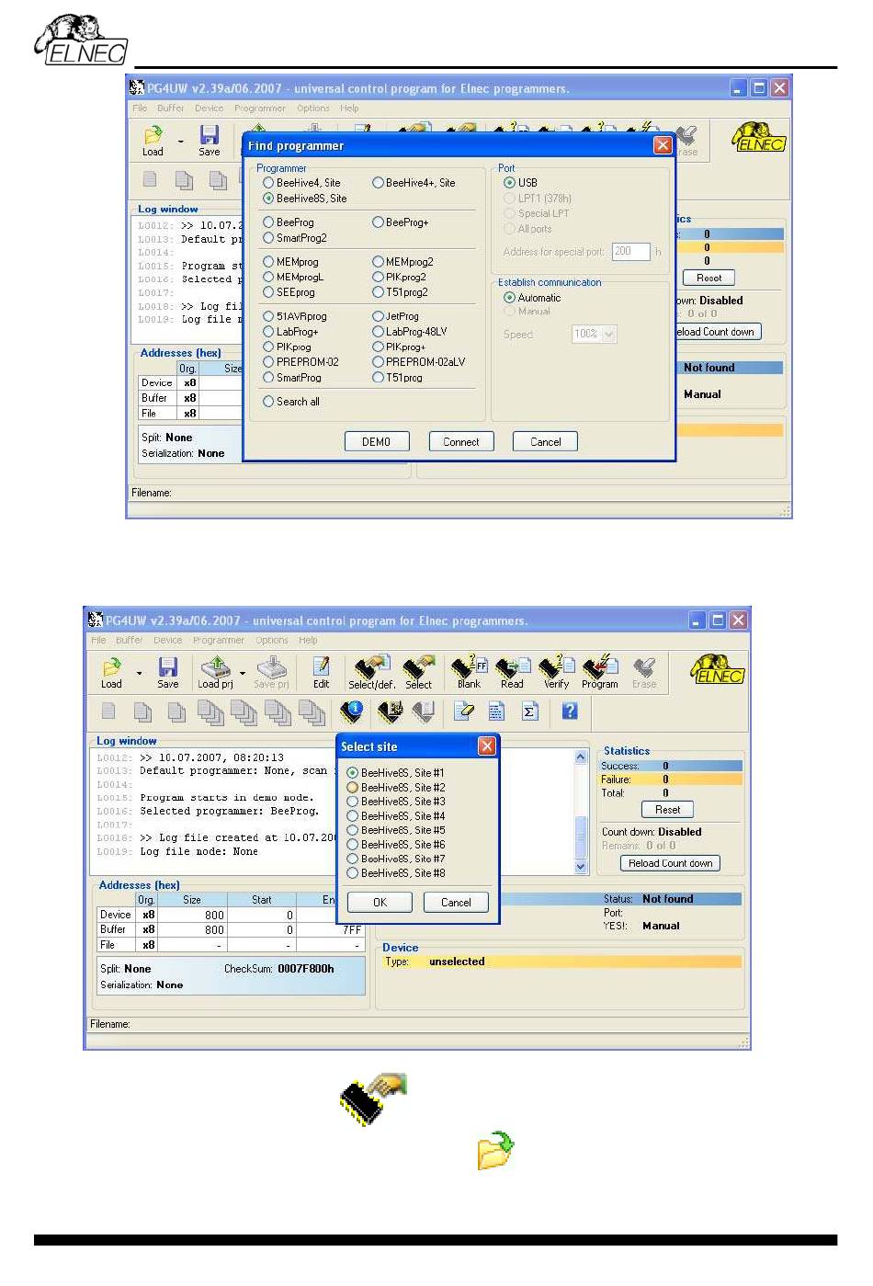Click the grayed Save prj toolbar icon
Screen dimensions: 873x1286
pyautogui.click(x=271, y=672)
